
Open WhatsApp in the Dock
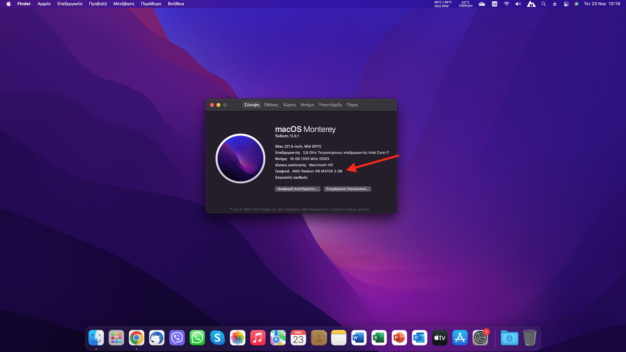(197, 338)
